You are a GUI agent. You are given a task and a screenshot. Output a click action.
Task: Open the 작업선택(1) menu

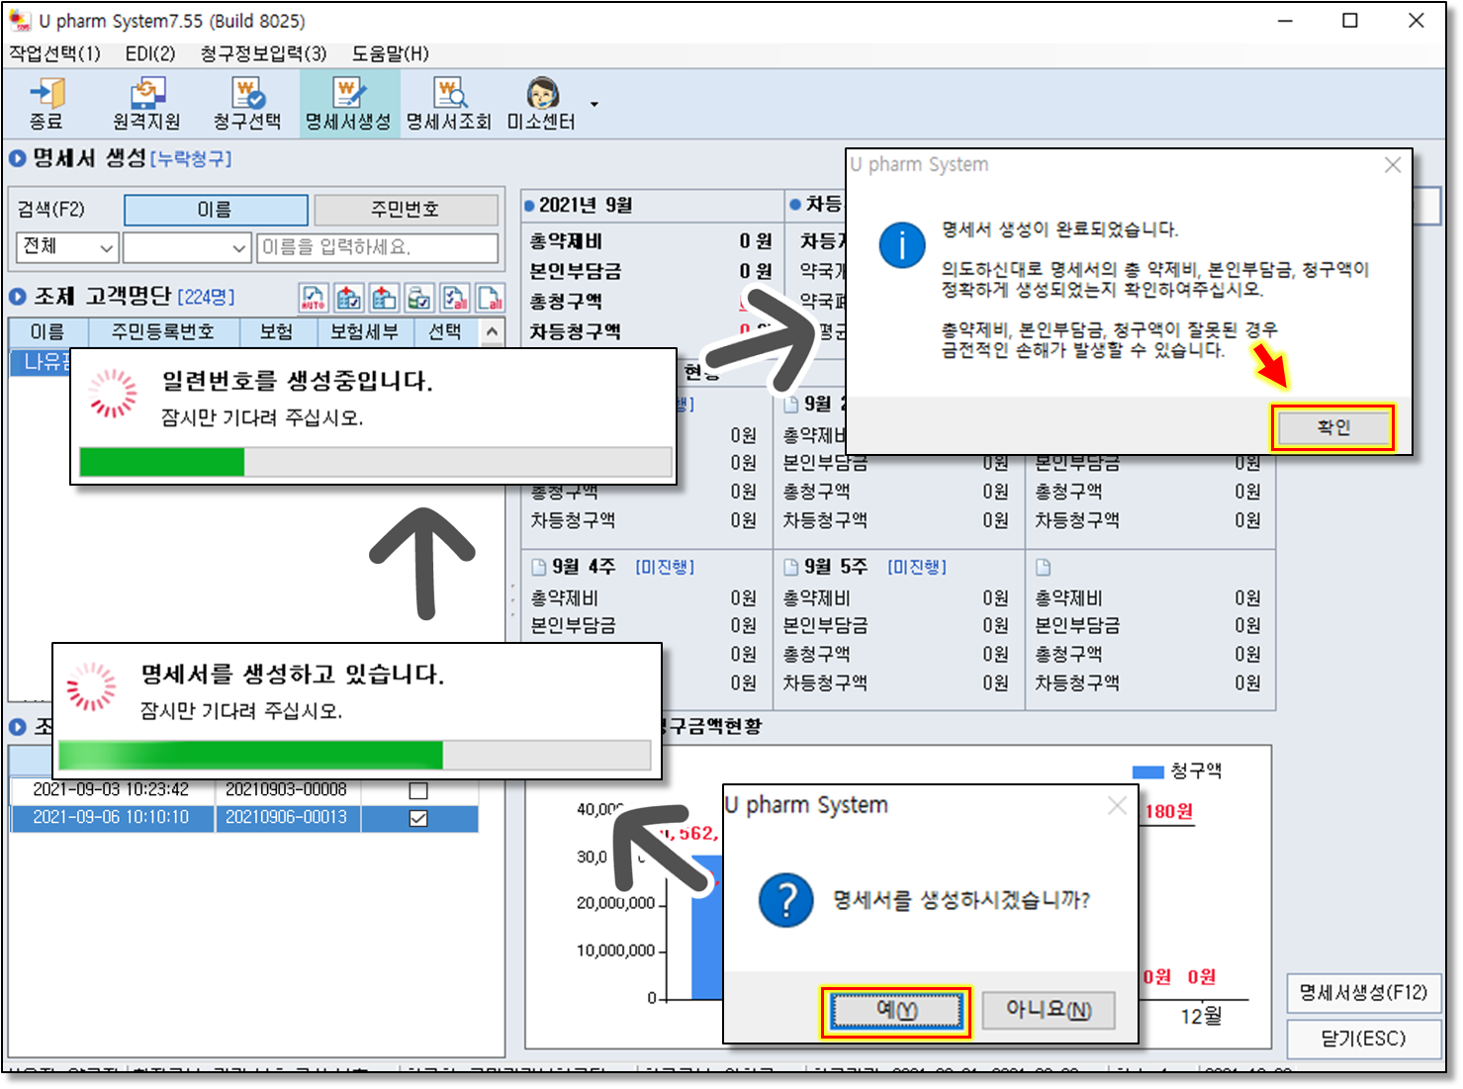click(55, 53)
